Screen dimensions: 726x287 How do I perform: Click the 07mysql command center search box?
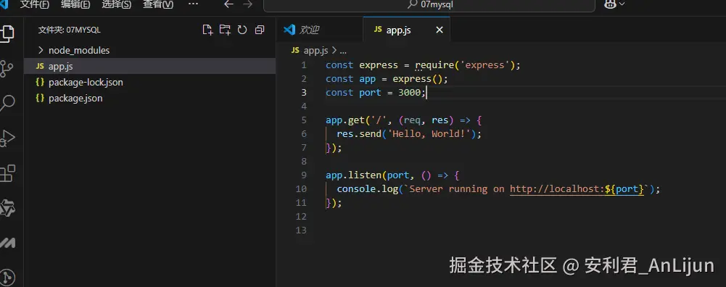(x=429, y=4)
